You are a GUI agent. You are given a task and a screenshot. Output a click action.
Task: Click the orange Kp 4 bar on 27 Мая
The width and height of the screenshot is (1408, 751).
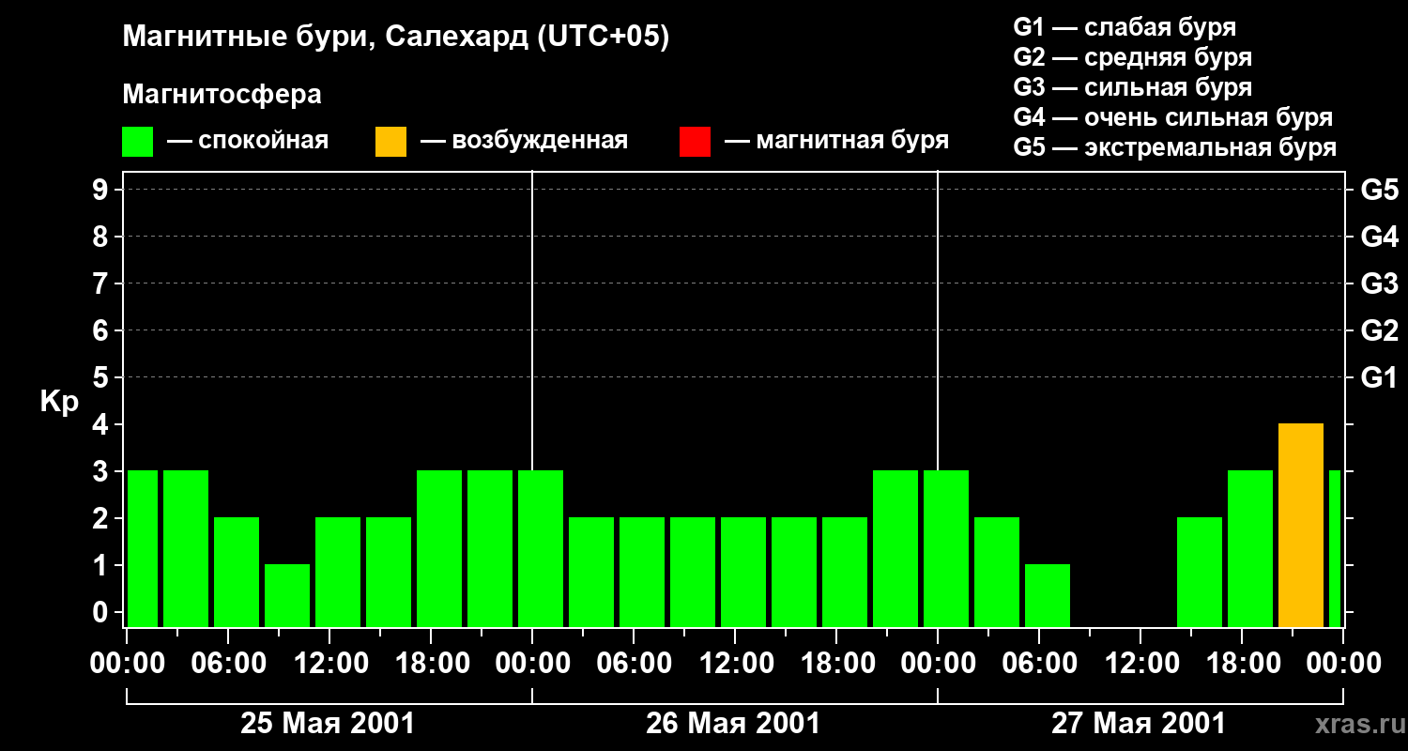point(1301,525)
